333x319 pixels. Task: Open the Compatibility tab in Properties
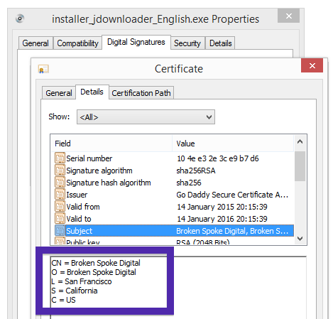(77, 43)
